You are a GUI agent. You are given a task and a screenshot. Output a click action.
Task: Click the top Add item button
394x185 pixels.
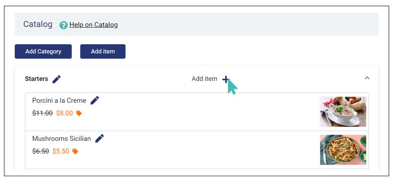pyautogui.click(x=103, y=52)
